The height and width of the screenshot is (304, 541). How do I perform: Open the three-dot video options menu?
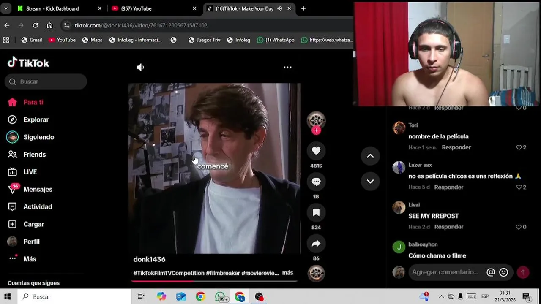[x=287, y=67]
